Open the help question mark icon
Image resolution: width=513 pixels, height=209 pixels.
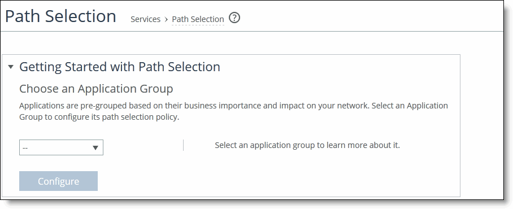(x=234, y=18)
